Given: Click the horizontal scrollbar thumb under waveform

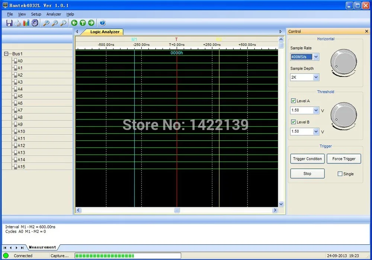Looking at the screenshot, I should pyautogui.click(x=177, y=210).
